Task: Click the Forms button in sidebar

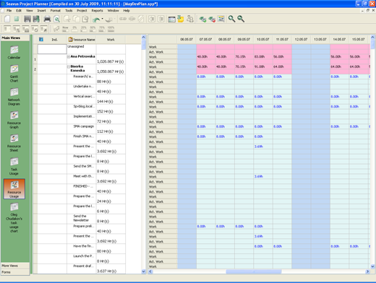Action: (15, 272)
